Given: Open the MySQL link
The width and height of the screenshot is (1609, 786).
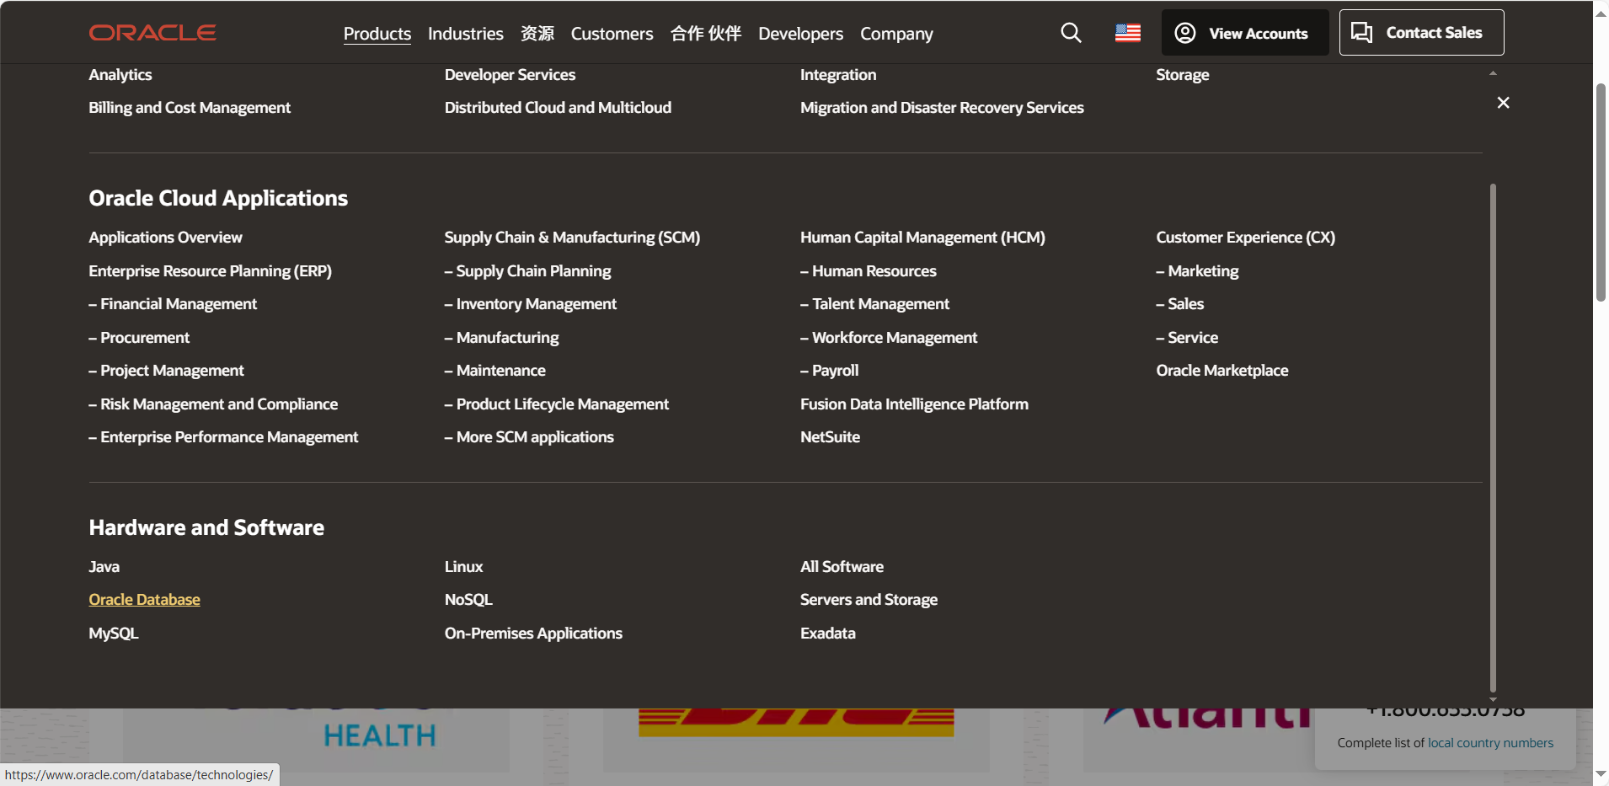Looking at the screenshot, I should [114, 634].
